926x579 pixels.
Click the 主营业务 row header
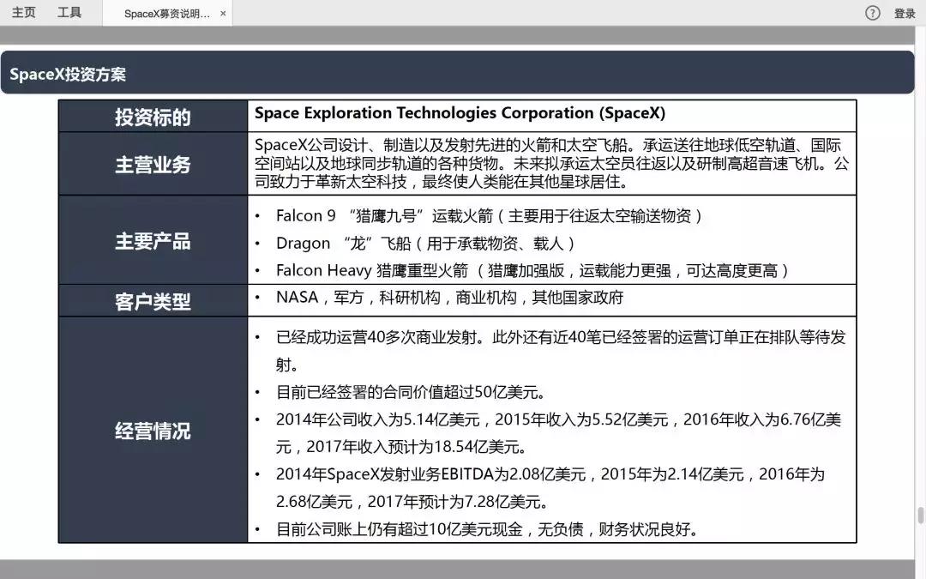click(x=152, y=163)
